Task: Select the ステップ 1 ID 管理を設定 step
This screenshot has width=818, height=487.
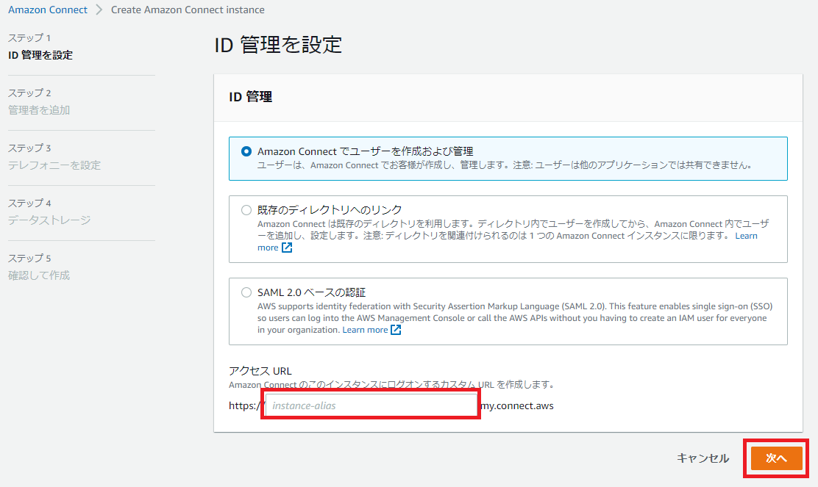Action: tap(40, 46)
